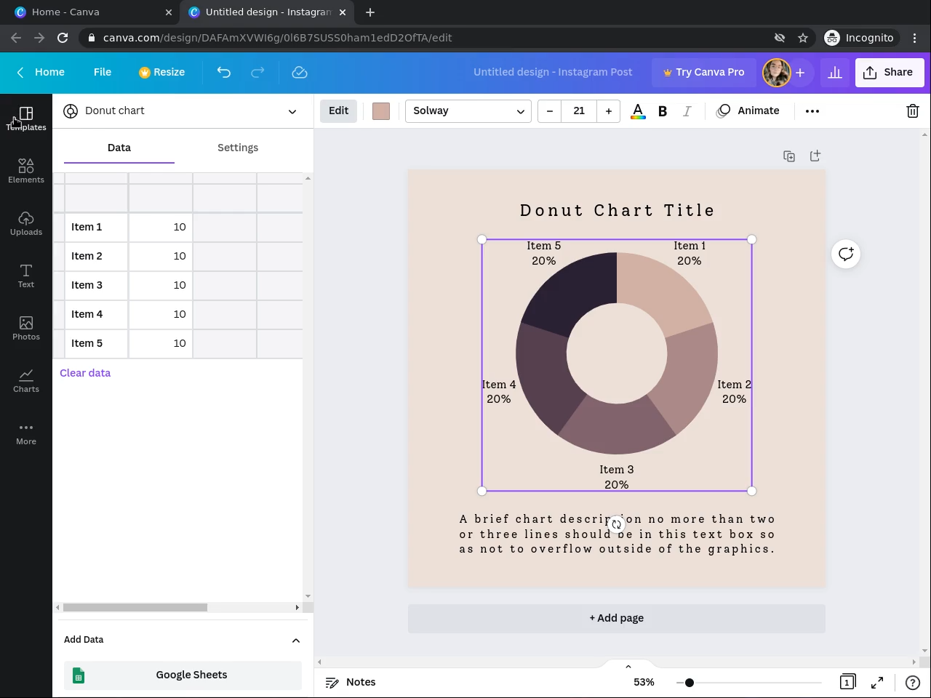The width and height of the screenshot is (931, 698).
Task: Open the More sidebar options
Action: click(x=26, y=433)
